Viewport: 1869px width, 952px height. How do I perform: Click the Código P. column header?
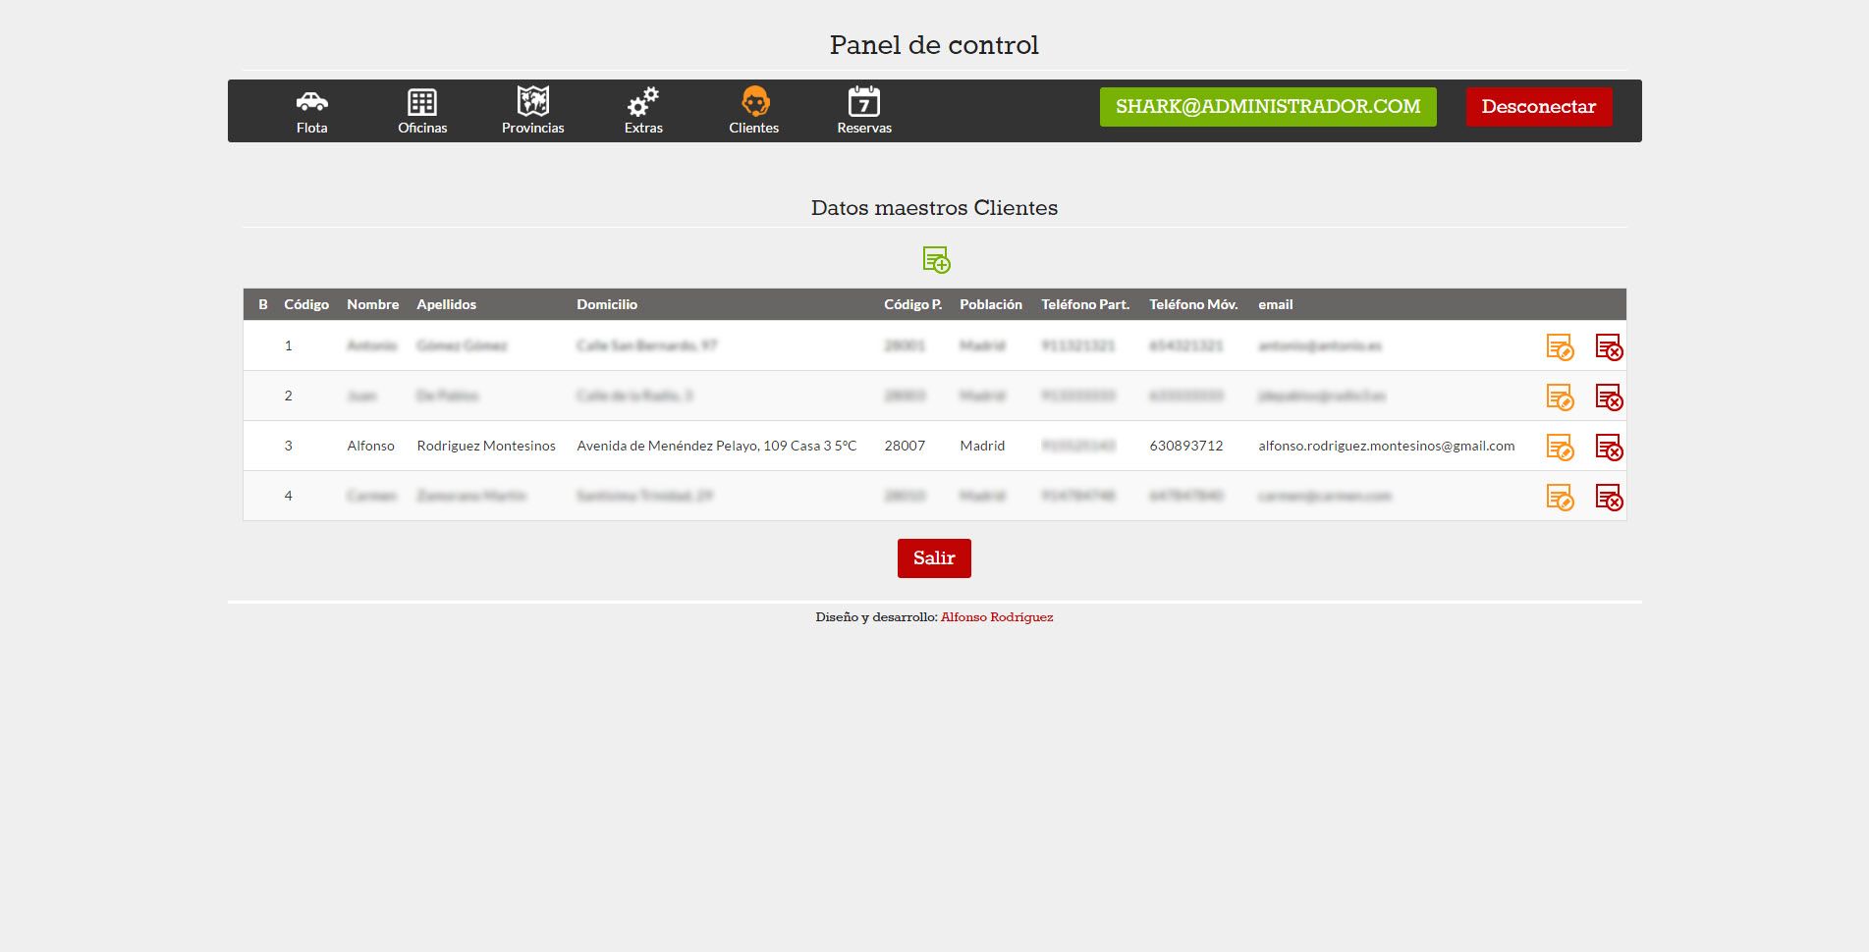coord(913,304)
